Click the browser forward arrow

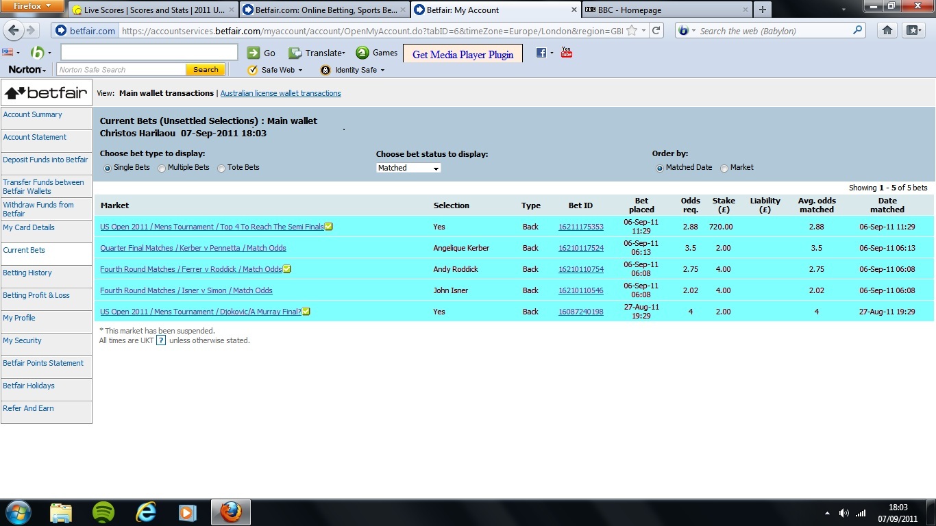coord(30,31)
